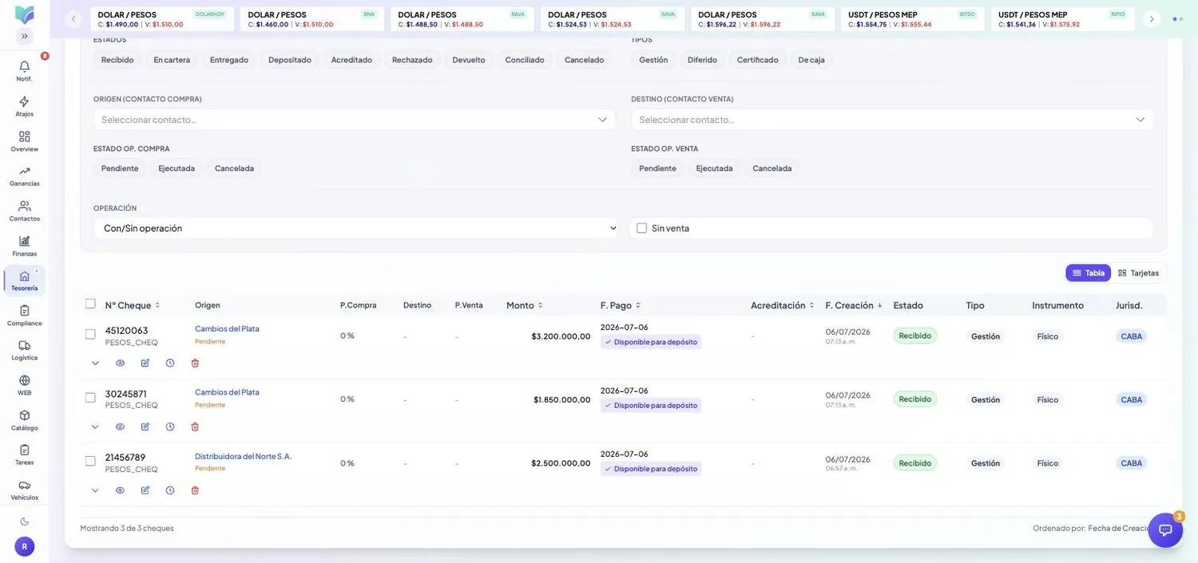Open Contactos in the sidebar

point(24,211)
